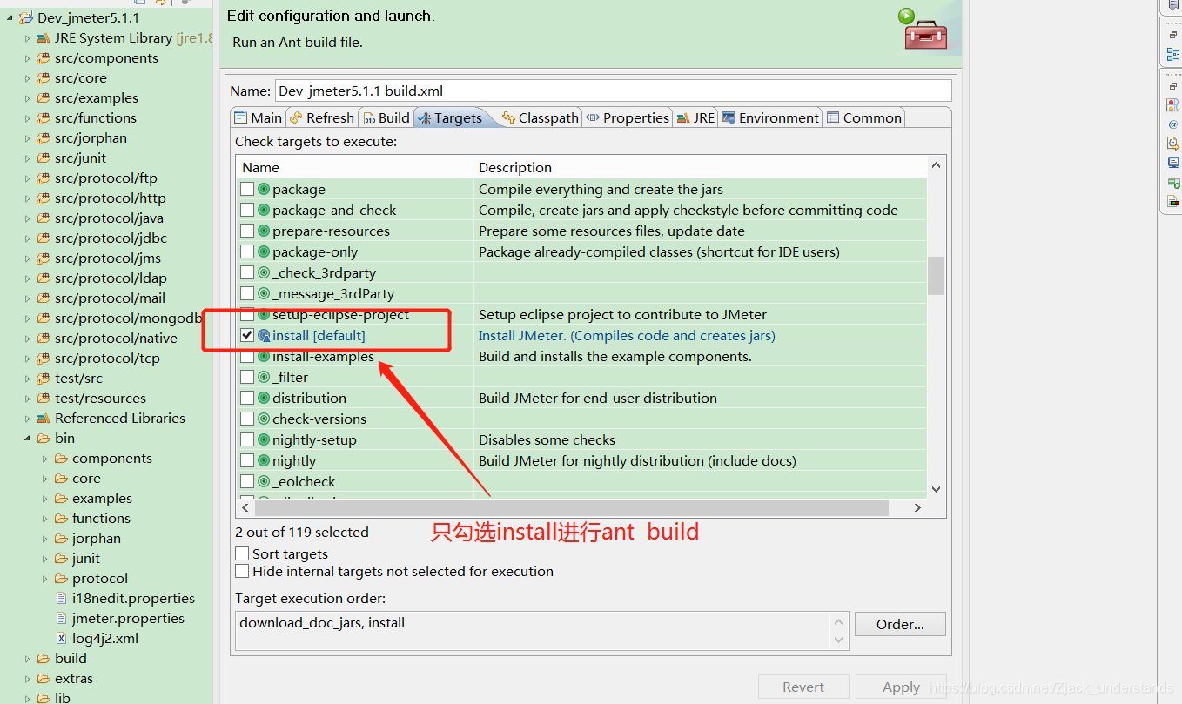
Task: Click the src/components package folder icon
Action: click(44, 58)
